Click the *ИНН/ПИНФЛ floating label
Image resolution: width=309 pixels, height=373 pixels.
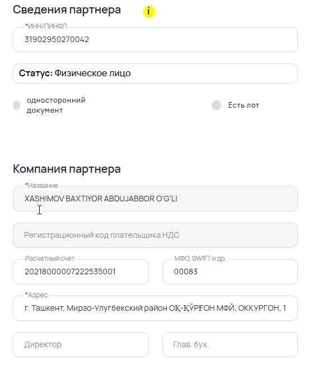pos(46,26)
